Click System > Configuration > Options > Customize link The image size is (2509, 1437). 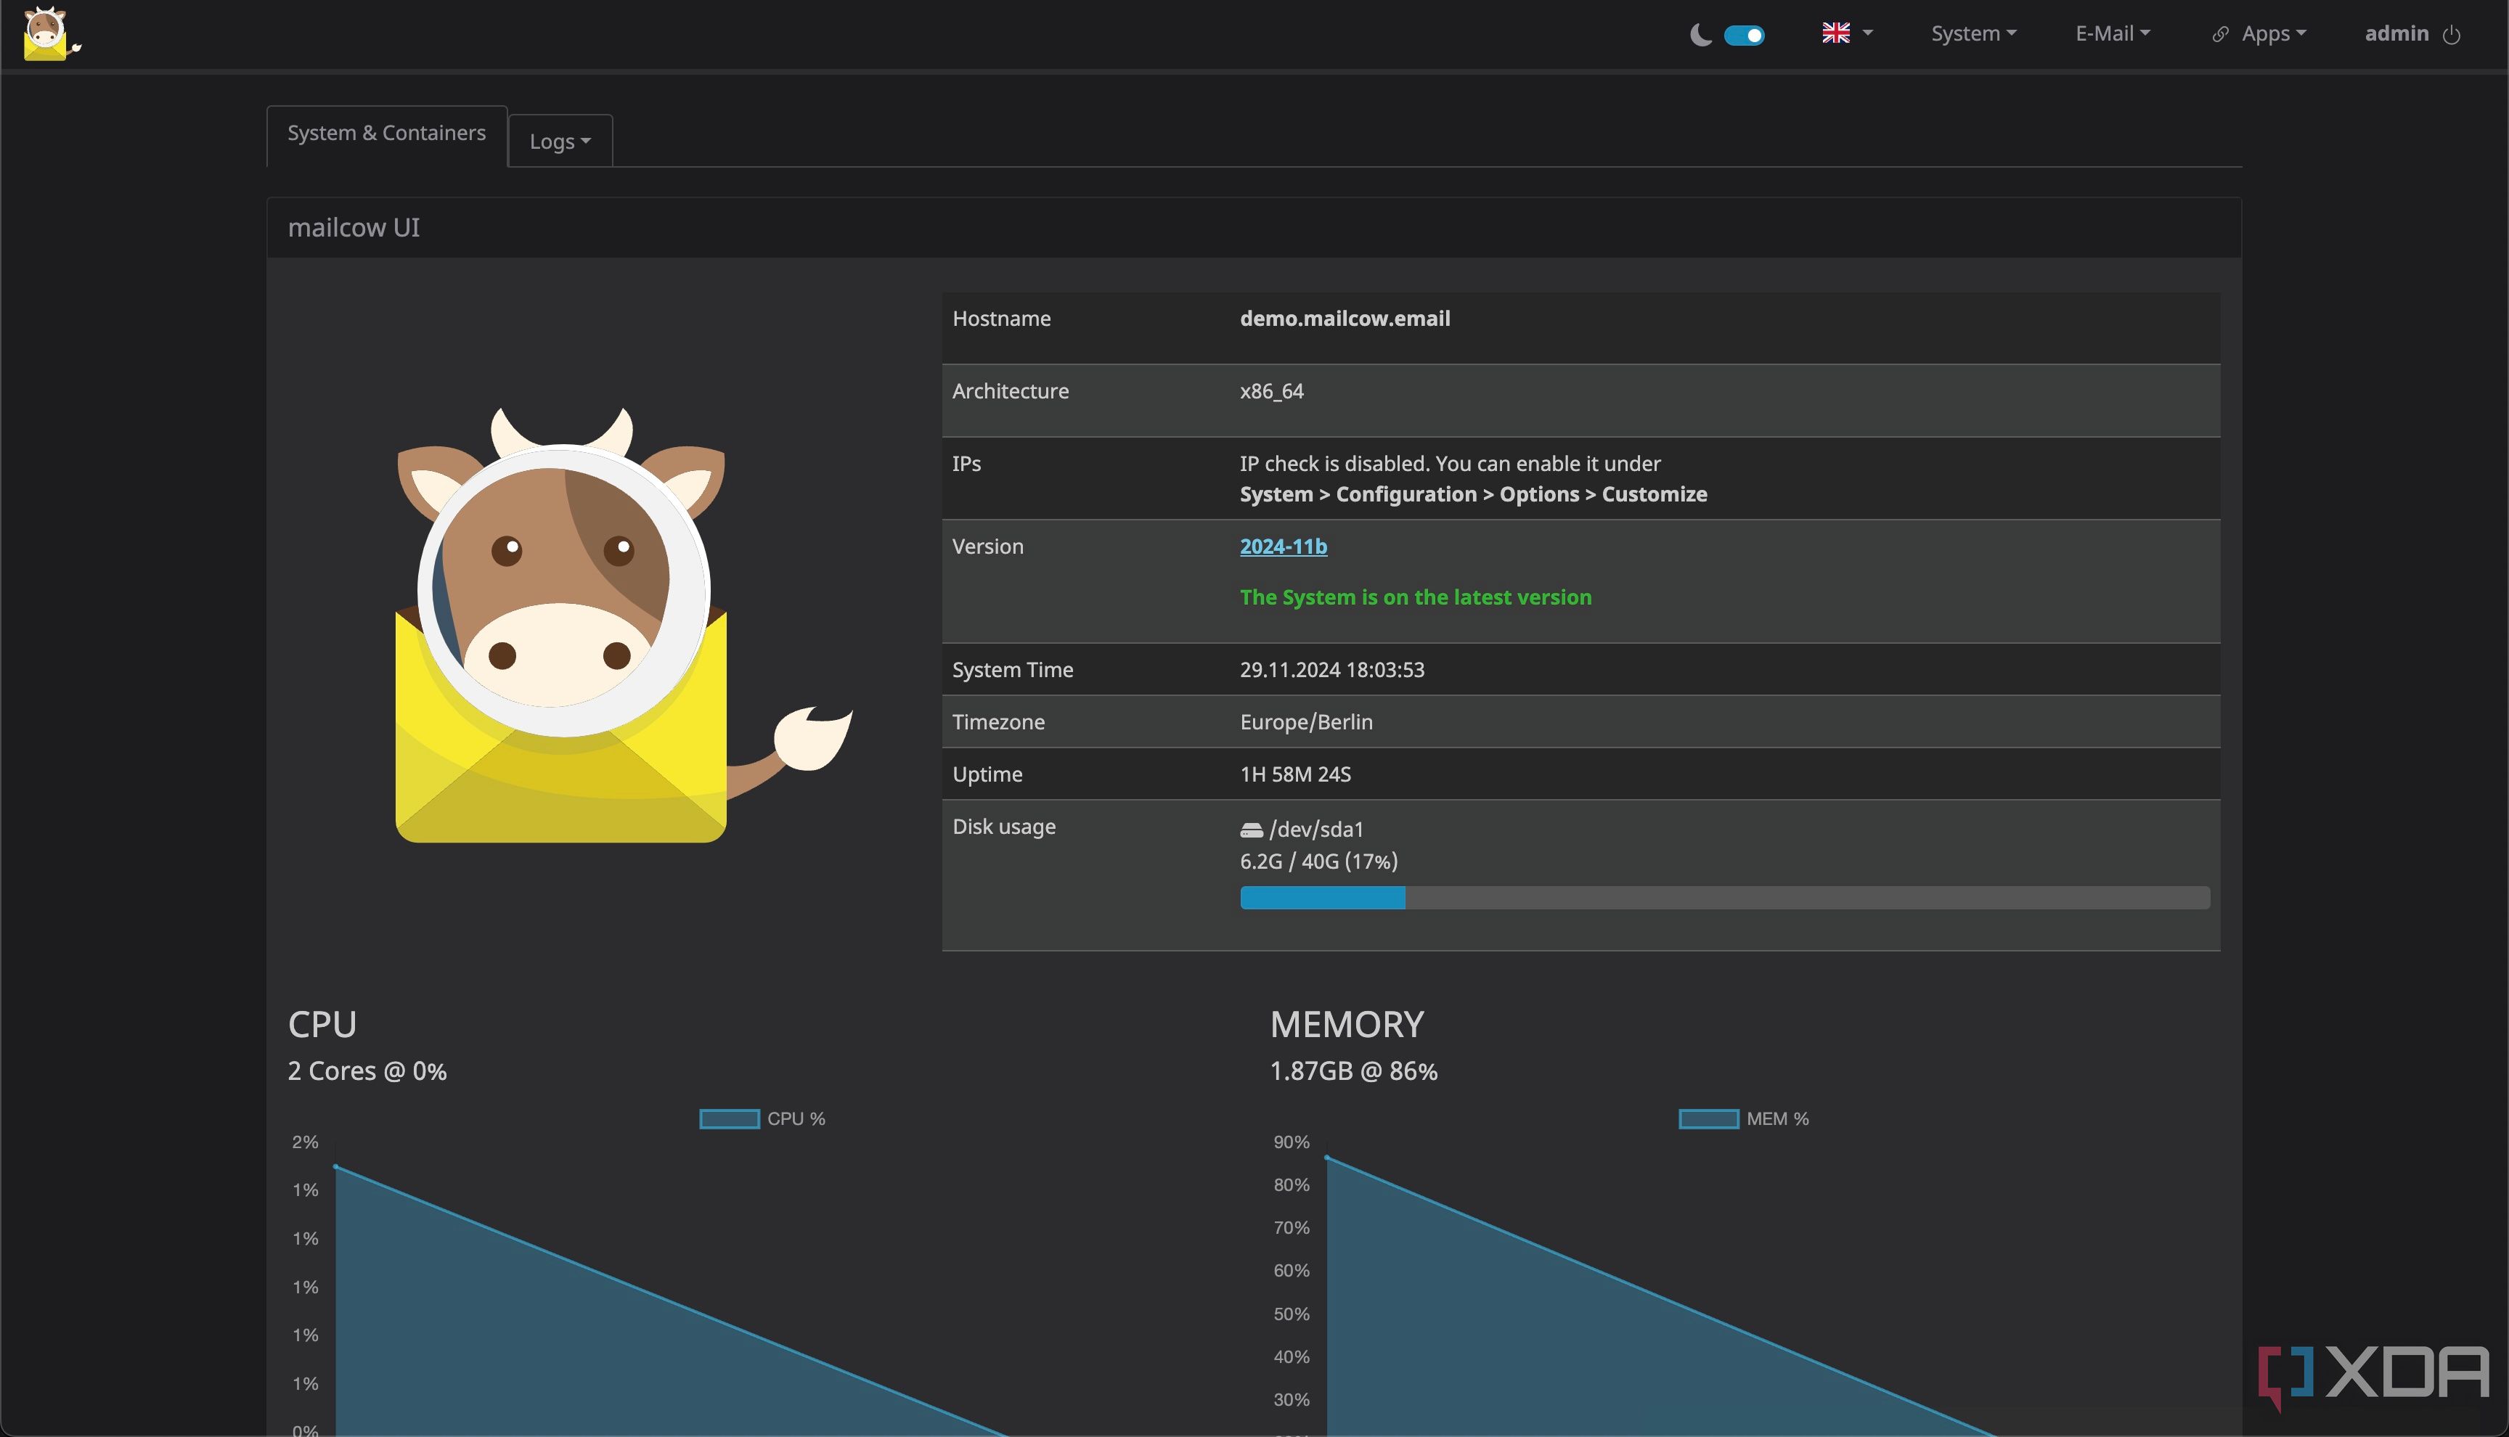pyautogui.click(x=1473, y=494)
